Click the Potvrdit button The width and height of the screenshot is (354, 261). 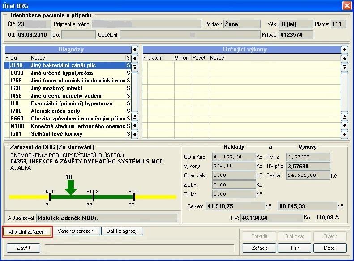(259, 236)
